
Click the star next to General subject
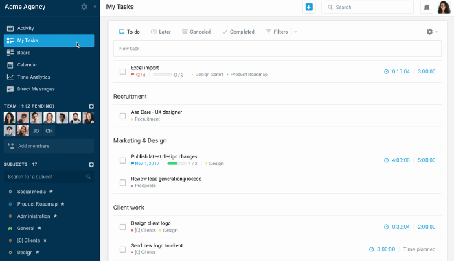point(39,228)
